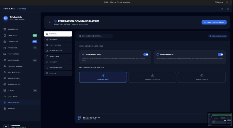Click SETTINGS in the breadcrumb

tap(22, 9)
